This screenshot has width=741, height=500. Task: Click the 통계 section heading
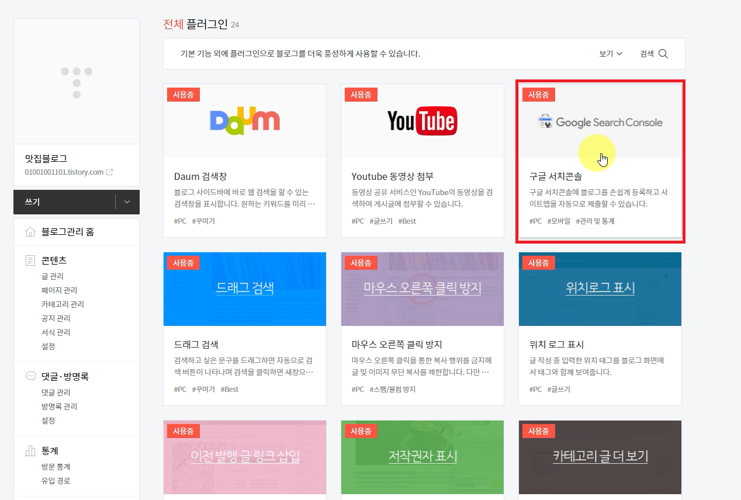(x=50, y=451)
